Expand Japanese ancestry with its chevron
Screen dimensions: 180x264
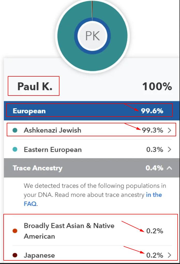(170, 255)
